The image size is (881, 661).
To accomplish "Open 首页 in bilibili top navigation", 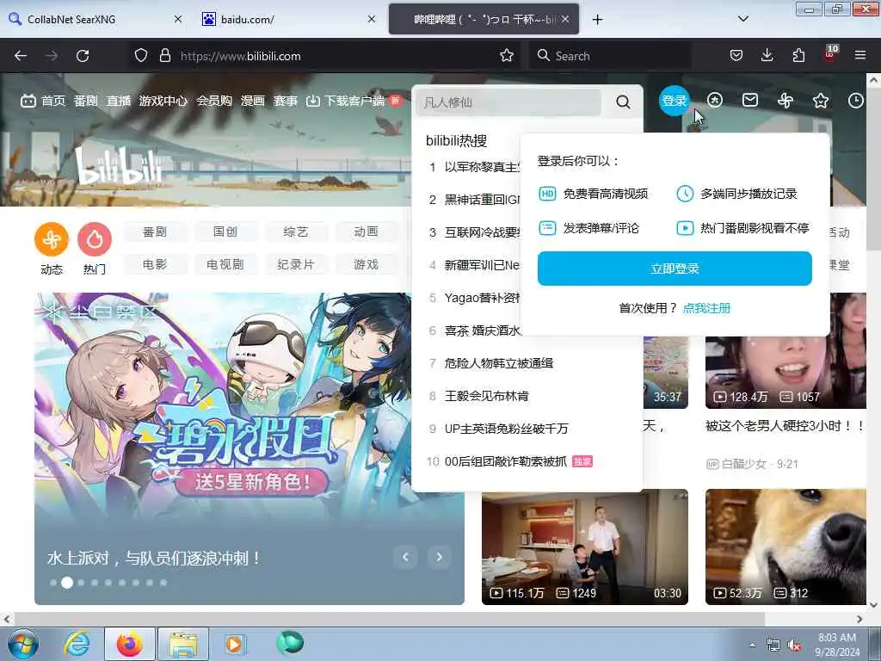I will [43, 101].
